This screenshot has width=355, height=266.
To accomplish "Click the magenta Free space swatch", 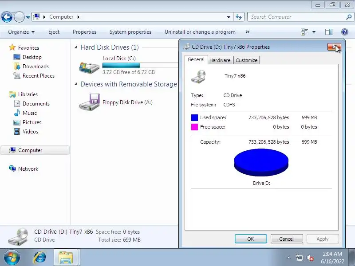I will pyautogui.click(x=194, y=127).
